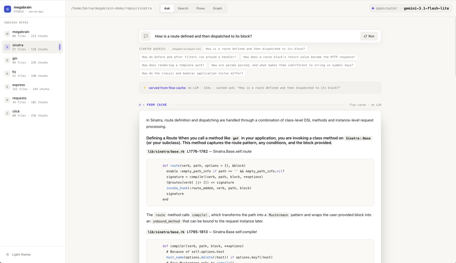The image size is (456, 263).
Task: Click the 'flow cache · no LLM' label
Action: (x=365, y=105)
